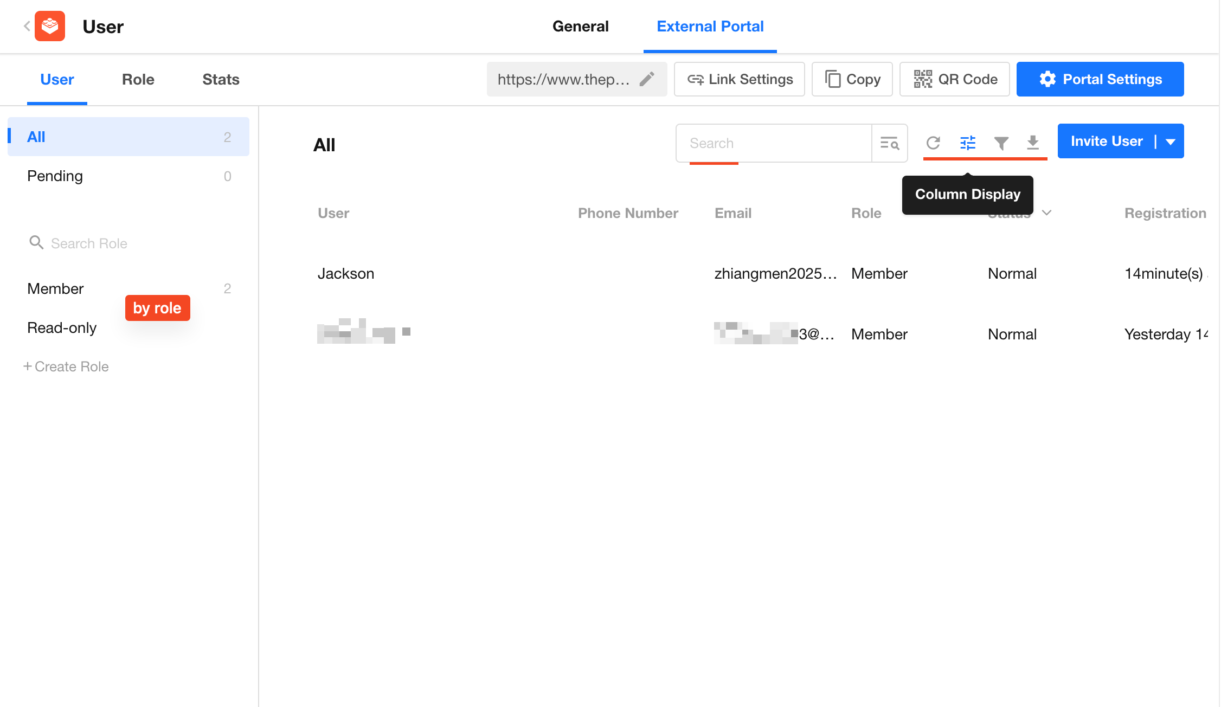Open the Role tab
The width and height of the screenshot is (1221, 707).
pos(138,79)
